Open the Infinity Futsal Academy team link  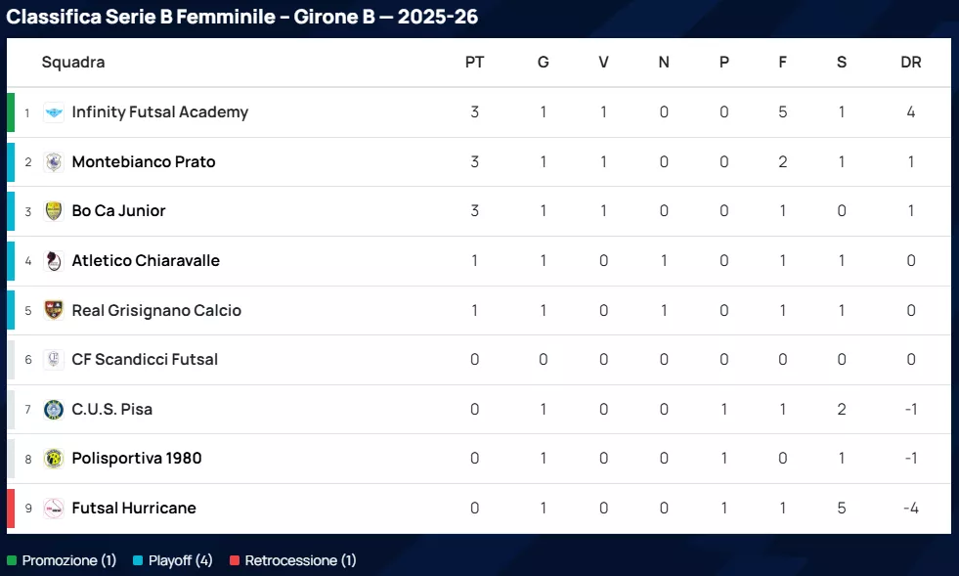(x=159, y=112)
